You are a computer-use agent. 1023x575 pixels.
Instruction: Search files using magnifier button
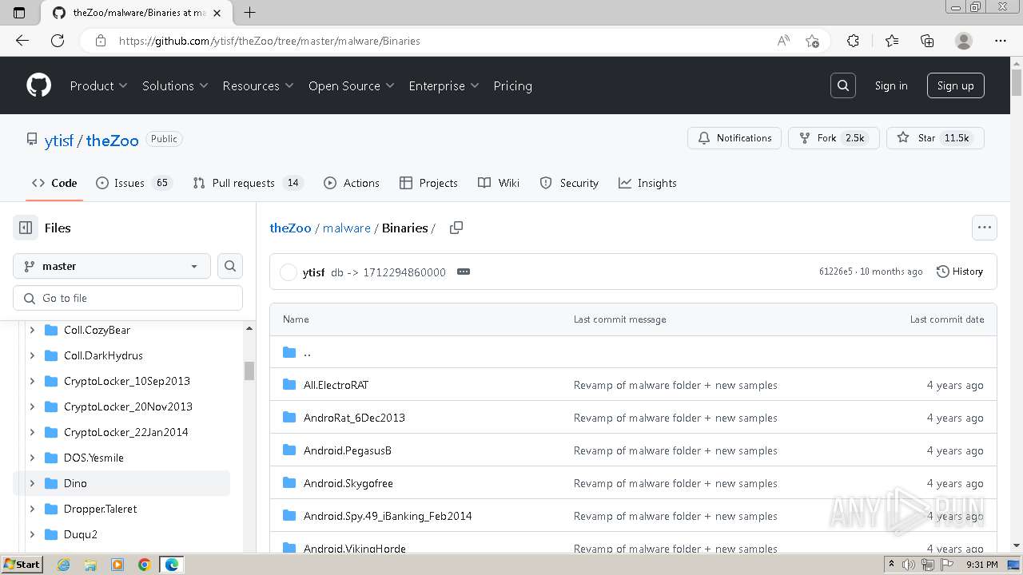pos(230,266)
